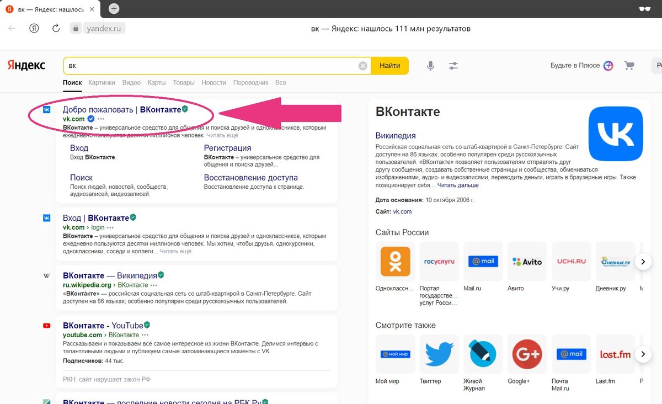Screen dimensions: 662x404
Task: Open the Одноклассники site tile
Action: (395, 262)
